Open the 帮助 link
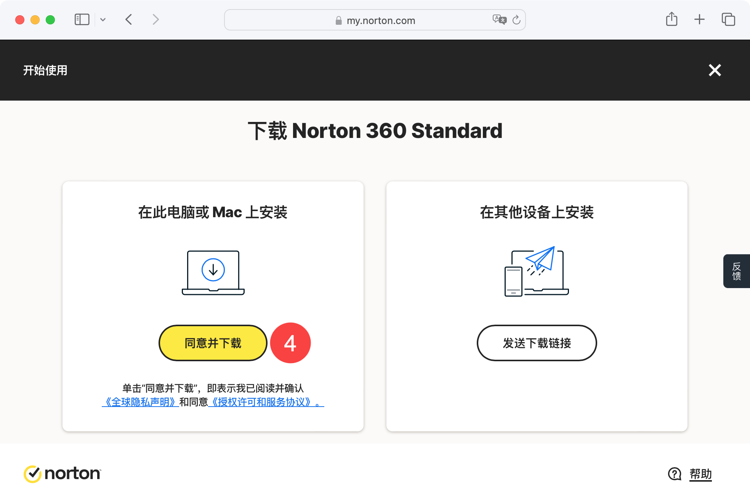The height and width of the screenshot is (503, 750). [x=700, y=474]
